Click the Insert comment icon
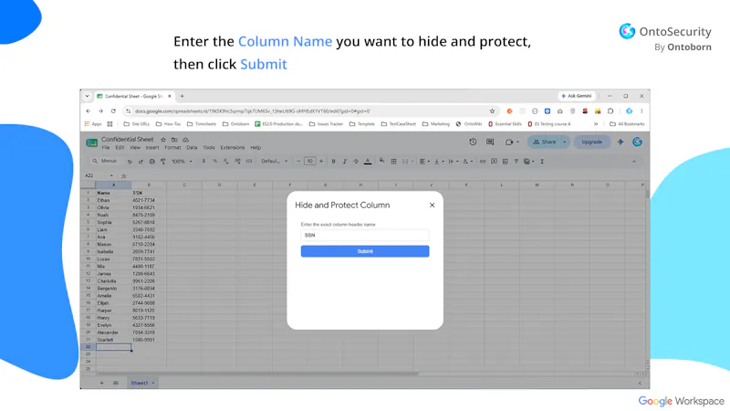Viewport: 730px width, 411px height. click(x=494, y=162)
